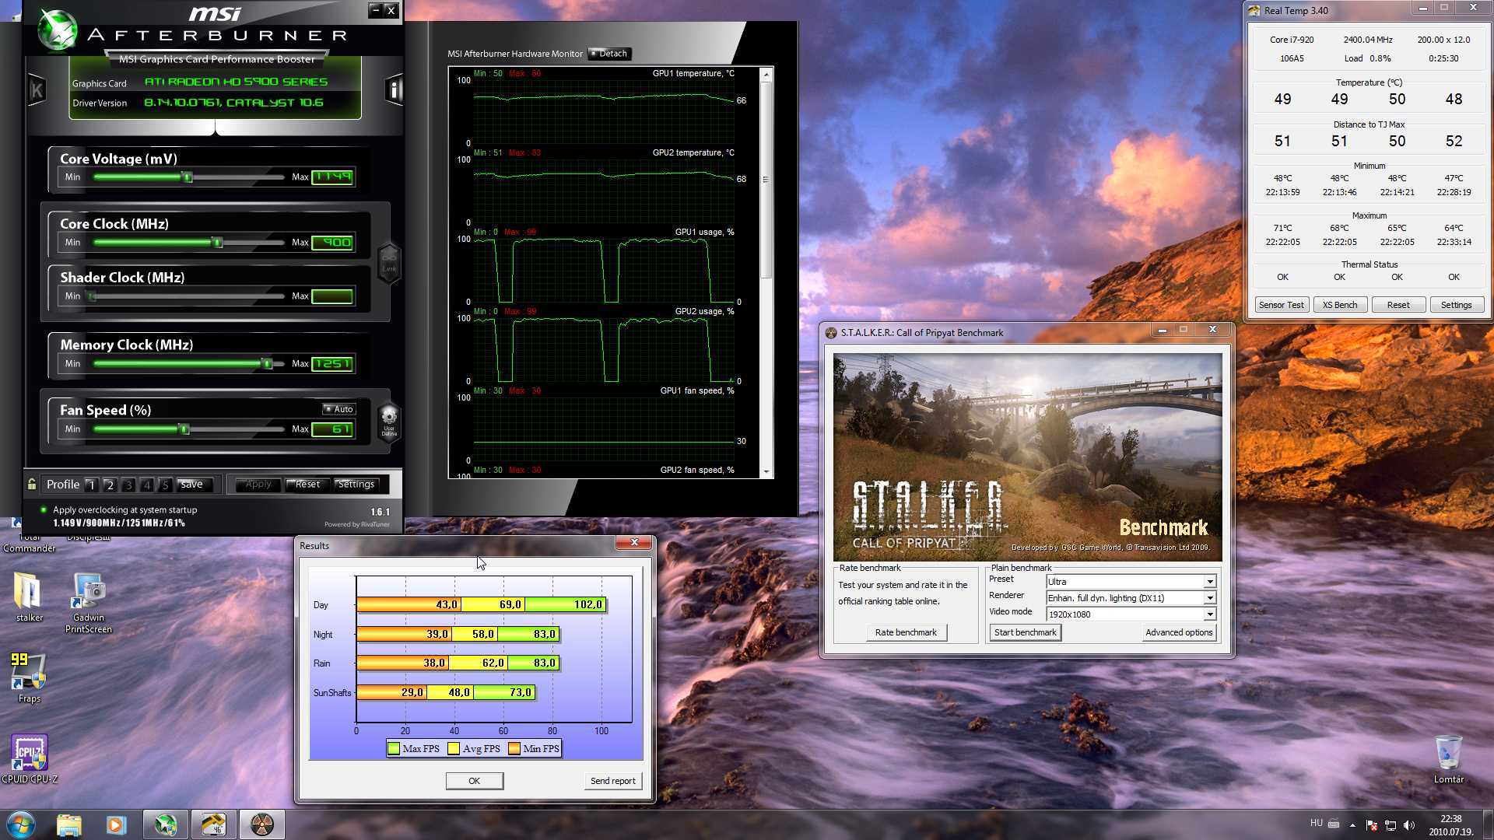The image size is (1494, 840).
Task: Click the Core Clock slider handle
Action: (x=218, y=243)
